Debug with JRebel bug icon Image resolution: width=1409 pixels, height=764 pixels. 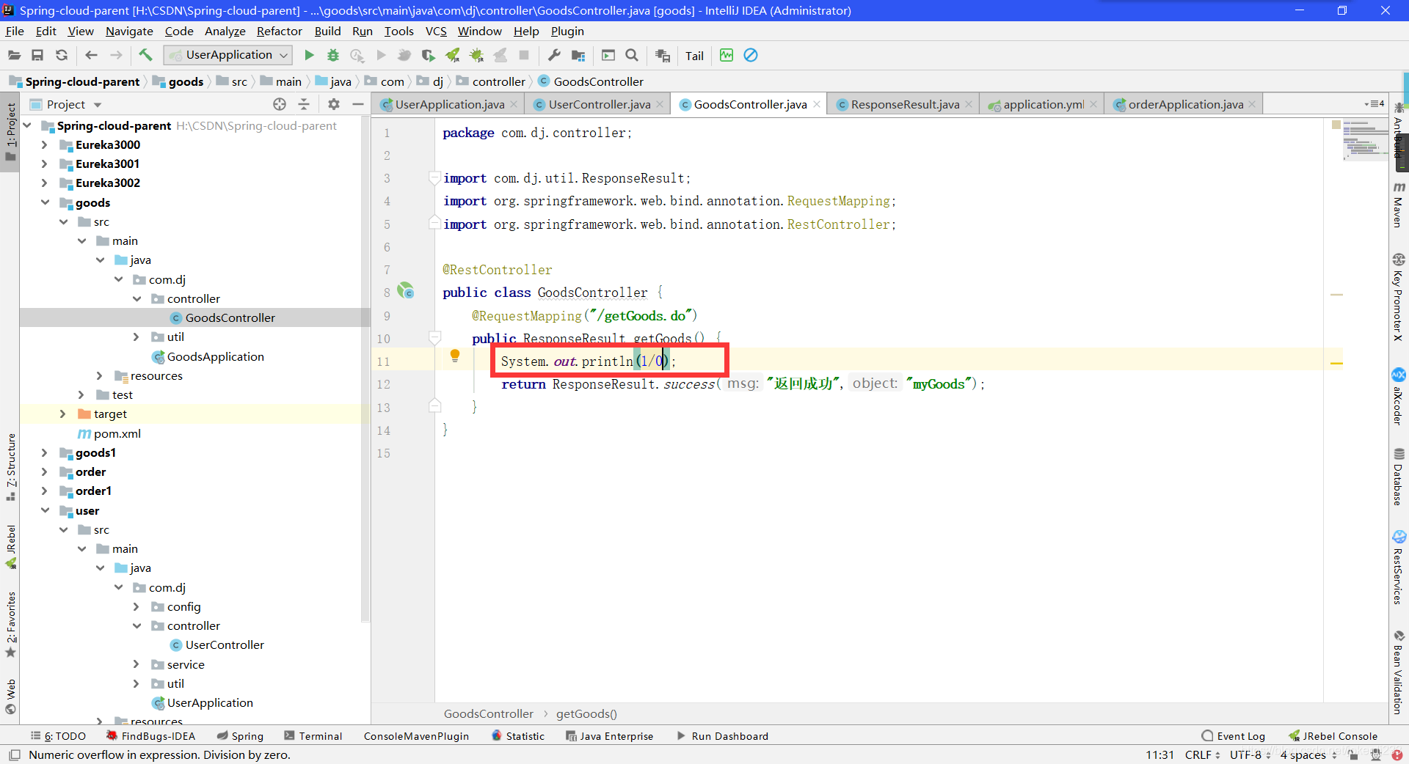pyautogui.click(x=477, y=55)
